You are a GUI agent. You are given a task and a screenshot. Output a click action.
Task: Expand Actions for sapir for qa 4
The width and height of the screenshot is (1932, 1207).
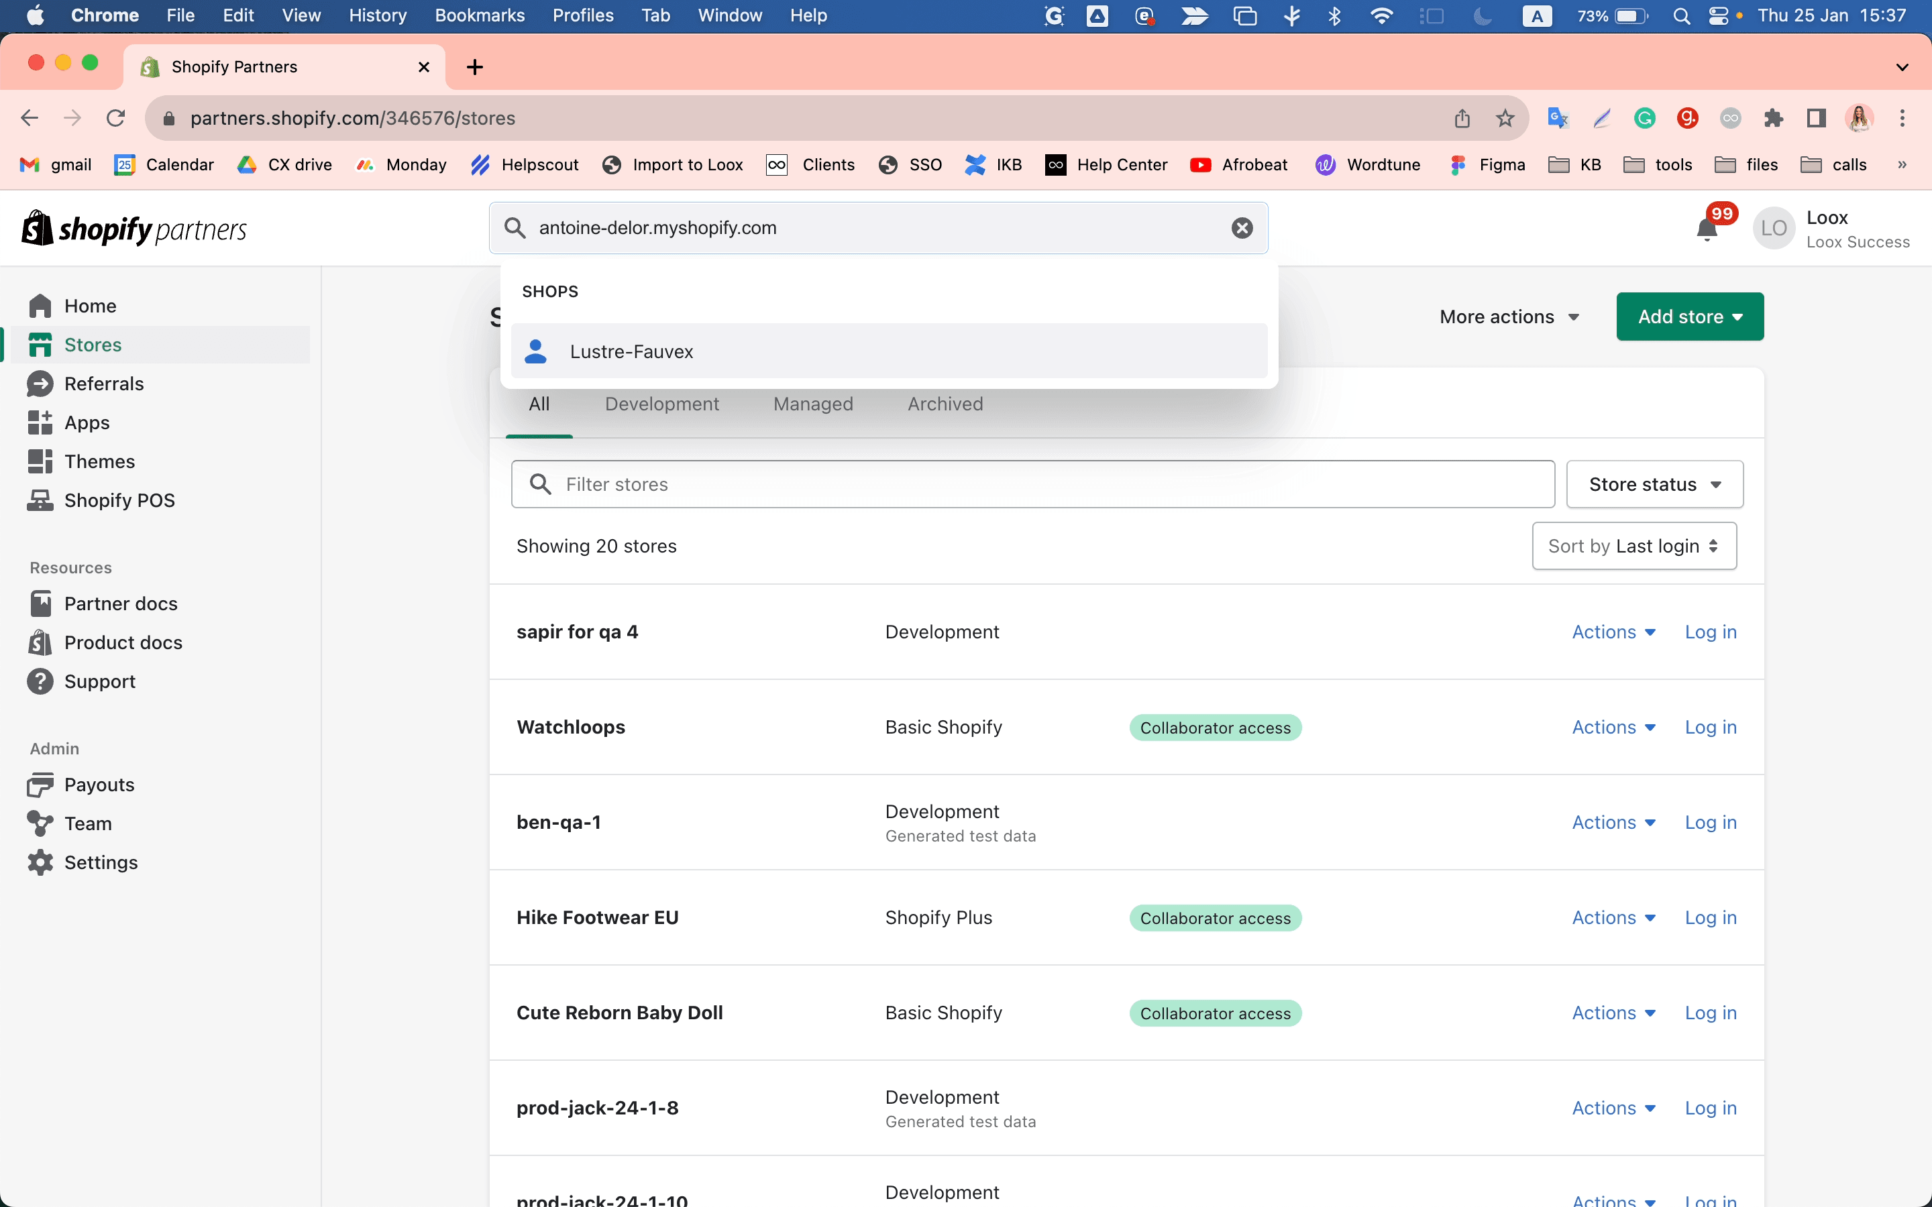[x=1614, y=632]
